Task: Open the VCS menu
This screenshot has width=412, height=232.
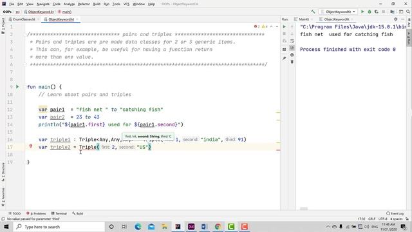Action: (x=126, y=5)
